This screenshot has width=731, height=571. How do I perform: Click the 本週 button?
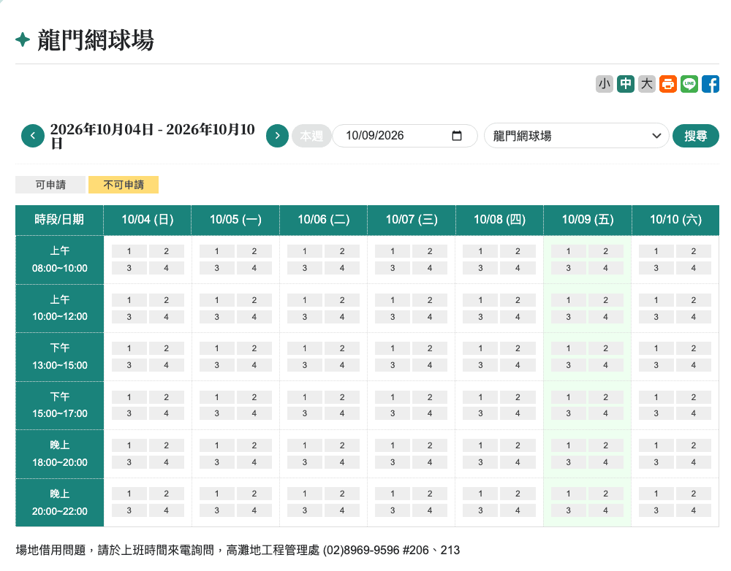point(311,136)
